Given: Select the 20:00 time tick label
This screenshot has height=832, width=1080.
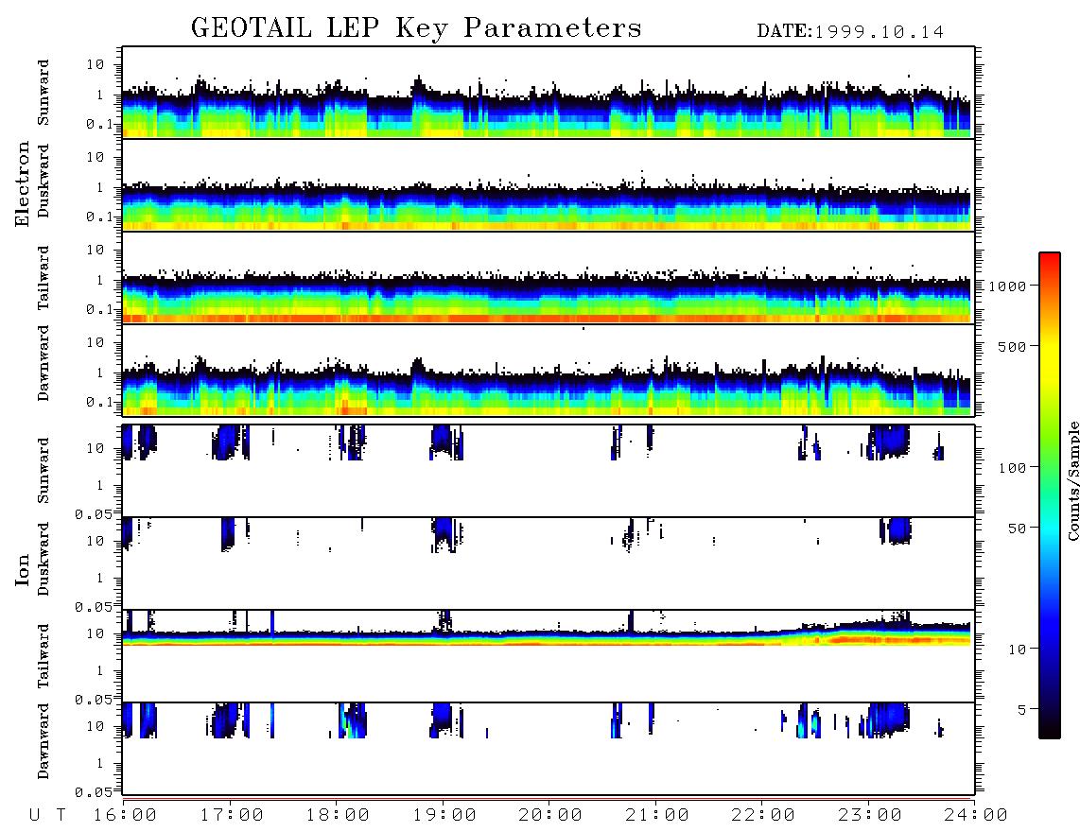Looking at the screenshot, I should pyautogui.click(x=550, y=815).
